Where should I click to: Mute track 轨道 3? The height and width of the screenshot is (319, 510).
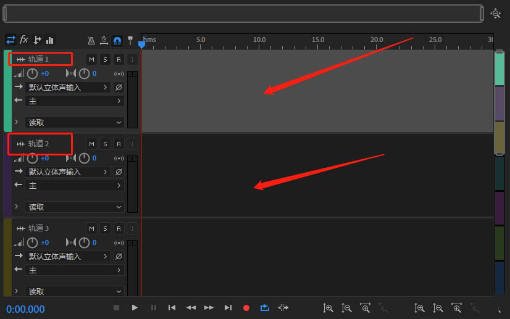(91, 228)
